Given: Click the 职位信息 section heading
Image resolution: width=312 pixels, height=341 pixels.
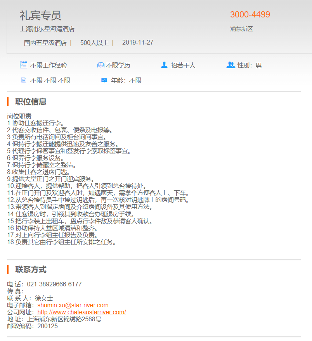Looking at the screenshot, I should (x=31, y=102).
